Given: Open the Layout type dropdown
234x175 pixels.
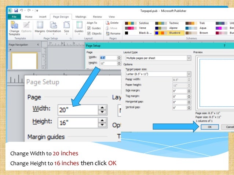Looking at the screenshot, I should click(189, 58).
